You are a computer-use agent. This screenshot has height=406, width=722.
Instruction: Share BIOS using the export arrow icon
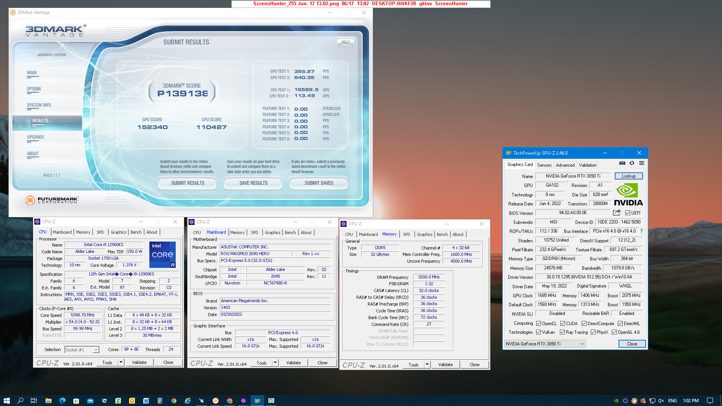(617, 213)
